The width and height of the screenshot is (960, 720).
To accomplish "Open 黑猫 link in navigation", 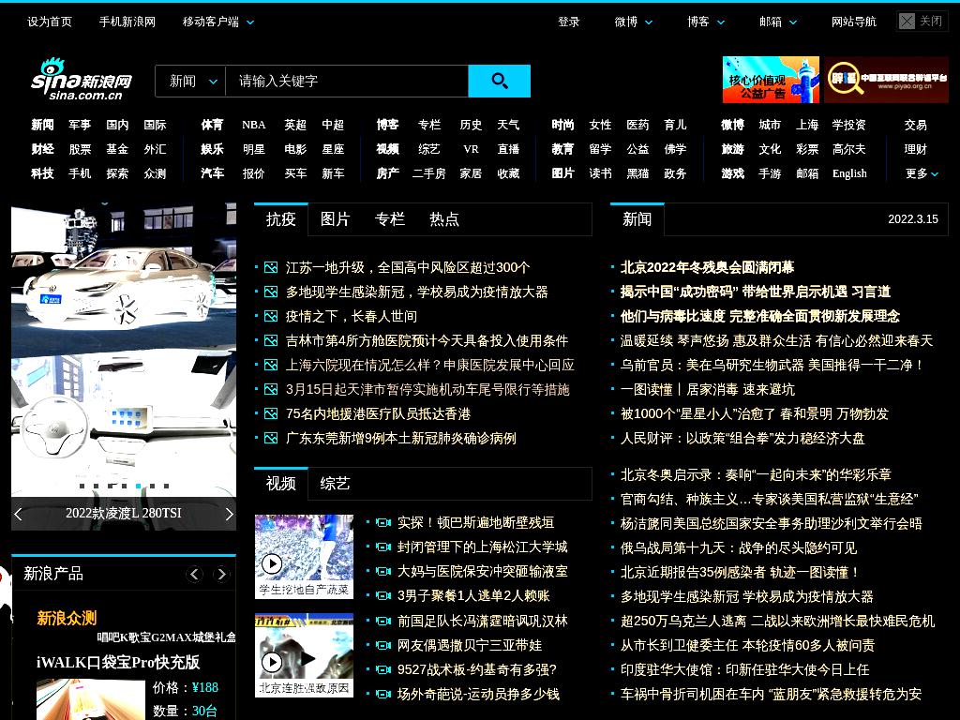I will (x=637, y=173).
